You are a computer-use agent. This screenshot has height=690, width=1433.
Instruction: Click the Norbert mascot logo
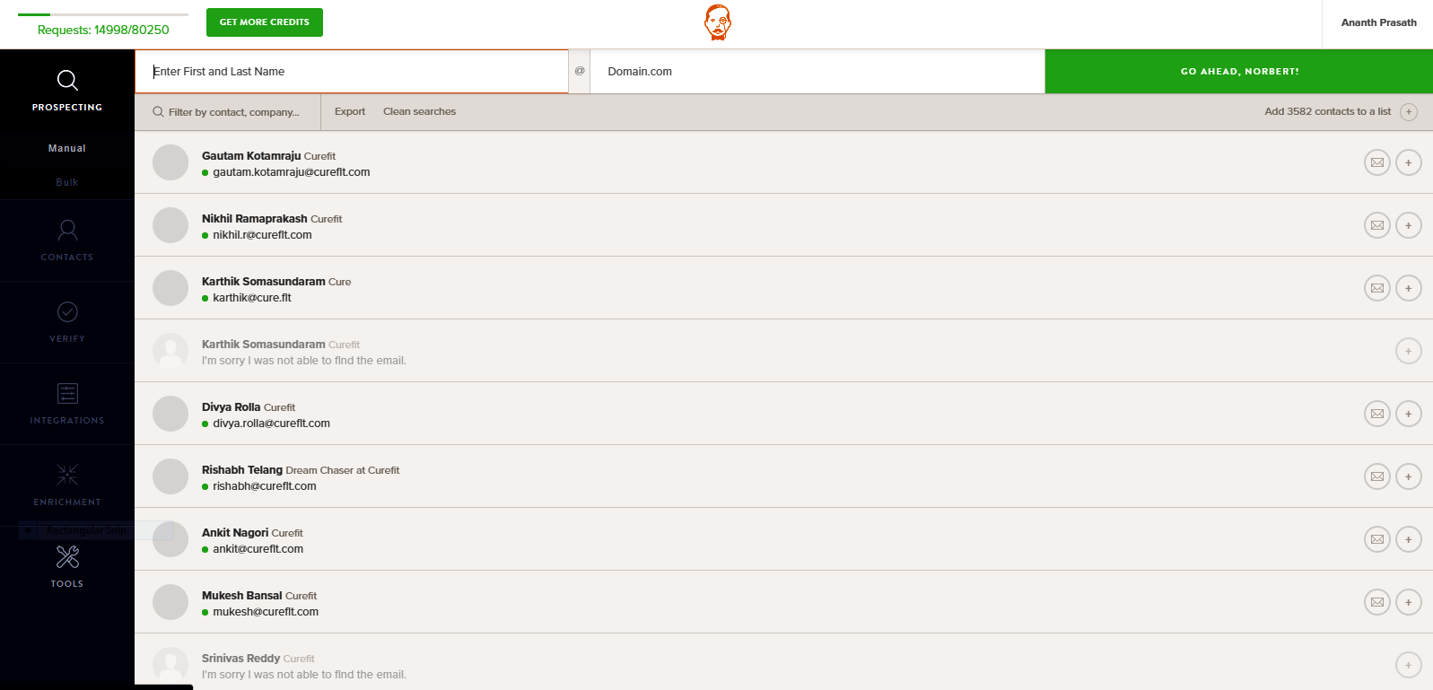pyautogui.click(x=718, y=22)
